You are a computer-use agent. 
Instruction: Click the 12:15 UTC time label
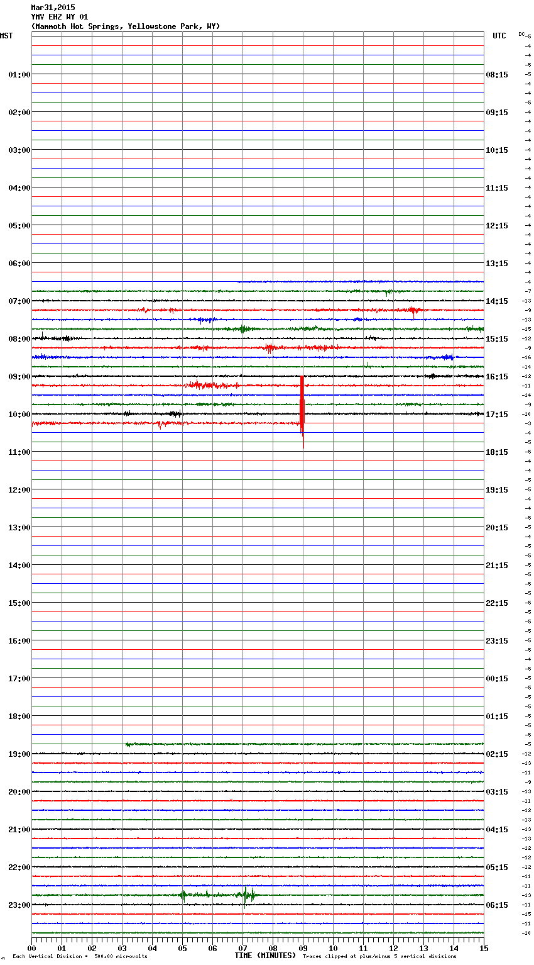497,226
